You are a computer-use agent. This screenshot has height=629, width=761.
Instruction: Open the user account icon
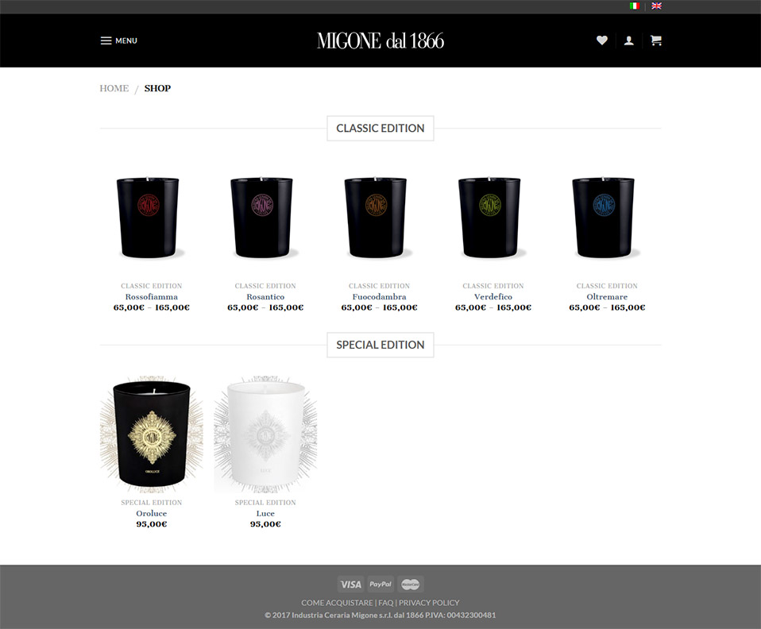coord(629,41)
